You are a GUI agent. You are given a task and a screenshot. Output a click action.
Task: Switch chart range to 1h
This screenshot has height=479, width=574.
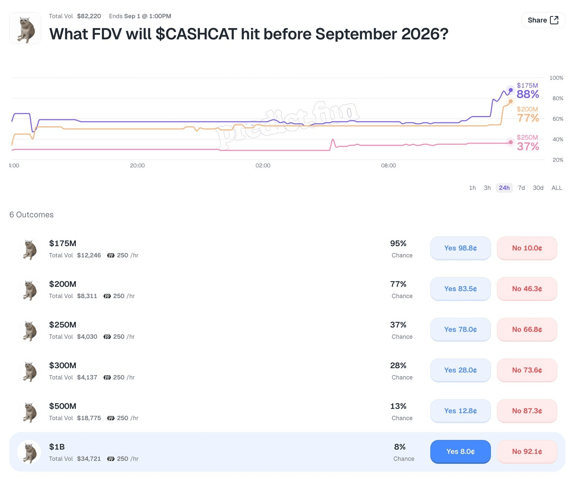pos(472,188)
